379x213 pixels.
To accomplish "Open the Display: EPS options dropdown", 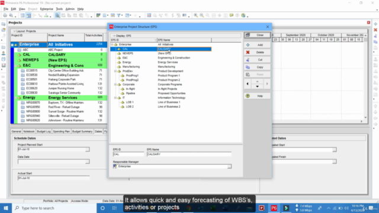I will 114,35.
